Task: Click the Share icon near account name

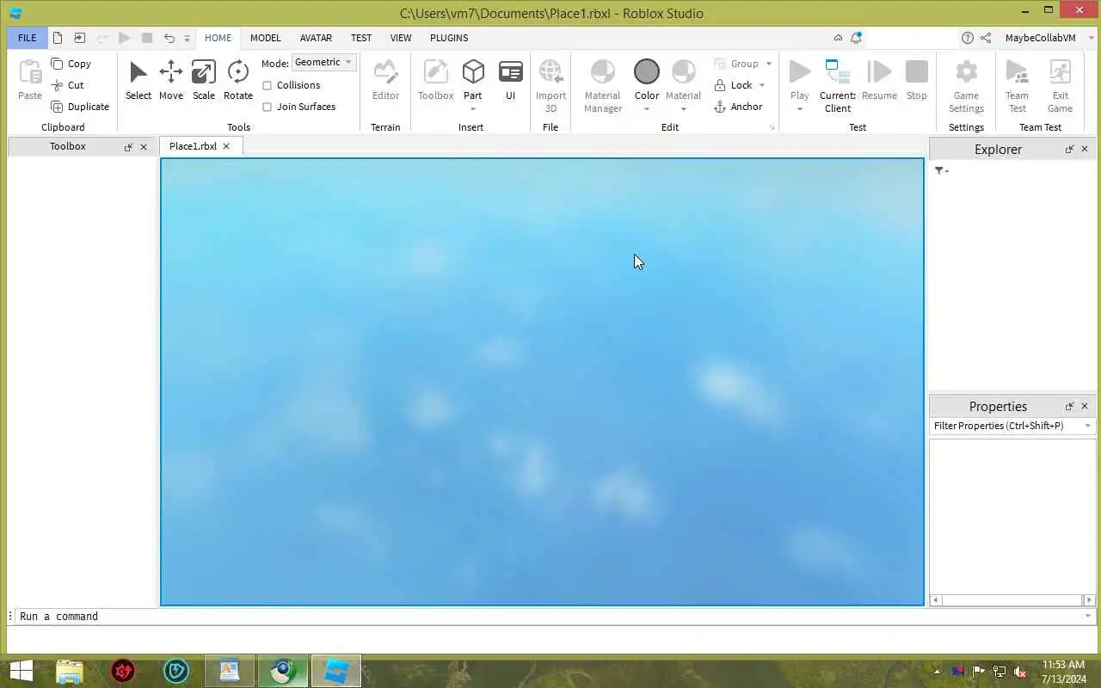Action: pyautogui.click(x=986, y=38)
